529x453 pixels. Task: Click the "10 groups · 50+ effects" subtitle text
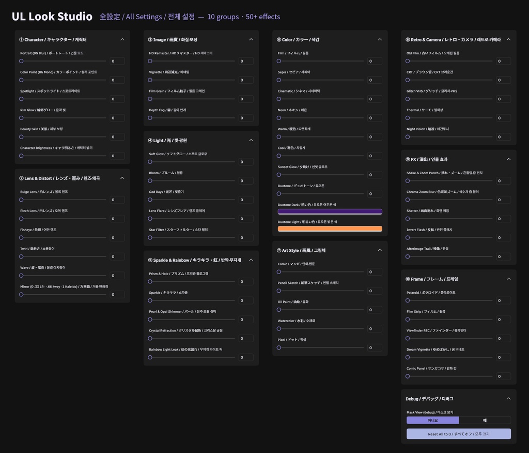(x=244, y=17)
